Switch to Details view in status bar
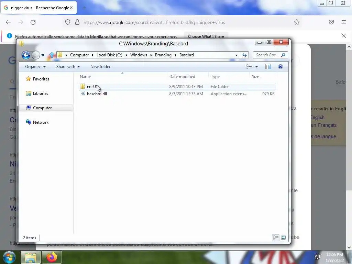 (276, 238)
